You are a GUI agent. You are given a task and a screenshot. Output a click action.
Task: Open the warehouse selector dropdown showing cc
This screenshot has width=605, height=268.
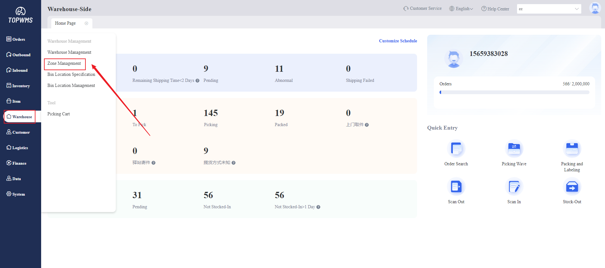coord(549,9)
